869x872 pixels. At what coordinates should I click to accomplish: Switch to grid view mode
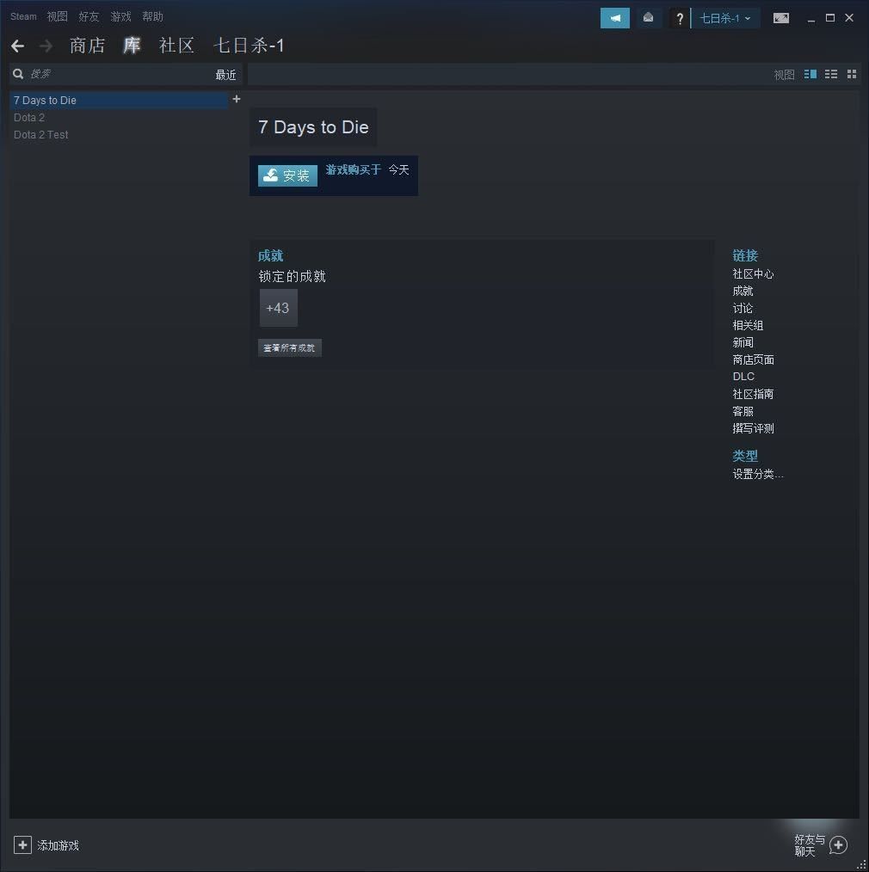[x=852, y=75]
